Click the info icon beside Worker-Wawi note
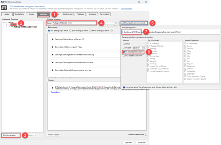Screen dimensions: 221x145 124,87
